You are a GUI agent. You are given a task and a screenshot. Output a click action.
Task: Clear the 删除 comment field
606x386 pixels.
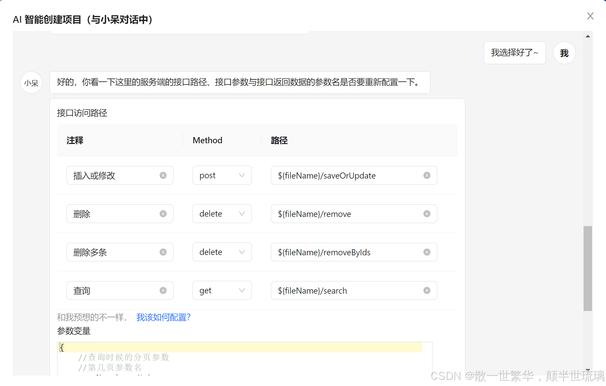click(163, 214)
